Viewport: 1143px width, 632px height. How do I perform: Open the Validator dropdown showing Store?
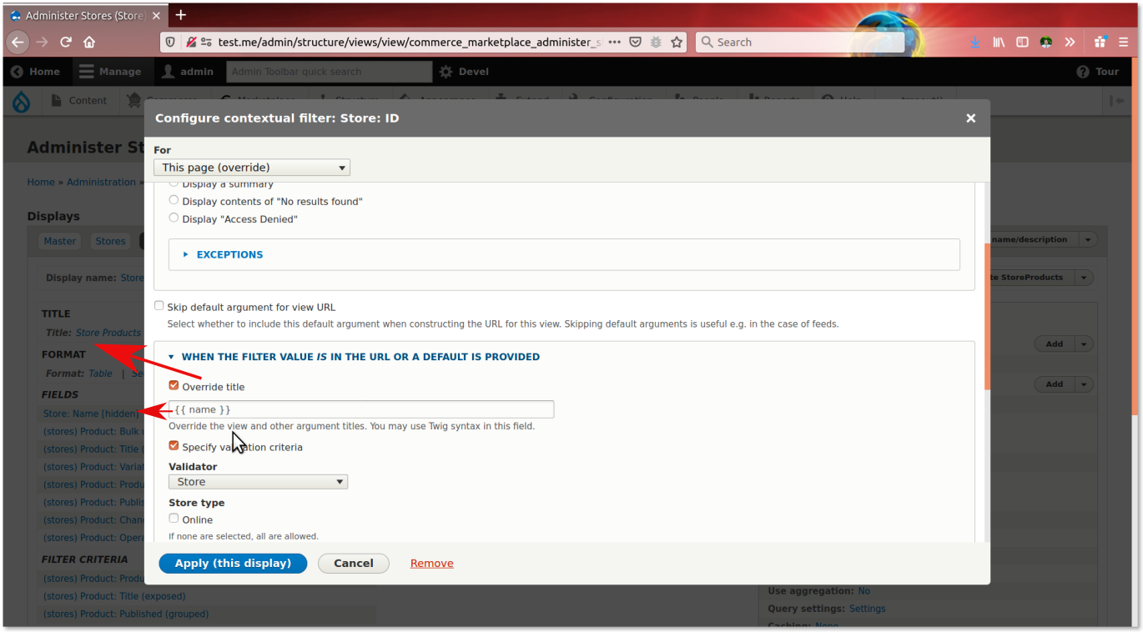click(258, 482)
